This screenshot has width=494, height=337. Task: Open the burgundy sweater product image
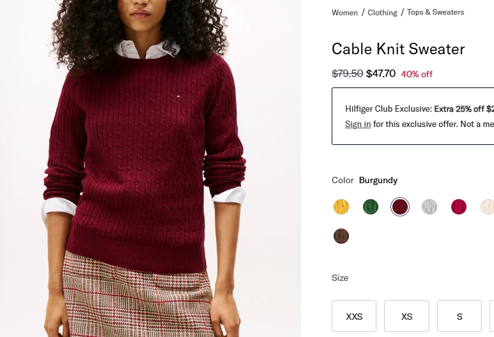click(150, 168)
